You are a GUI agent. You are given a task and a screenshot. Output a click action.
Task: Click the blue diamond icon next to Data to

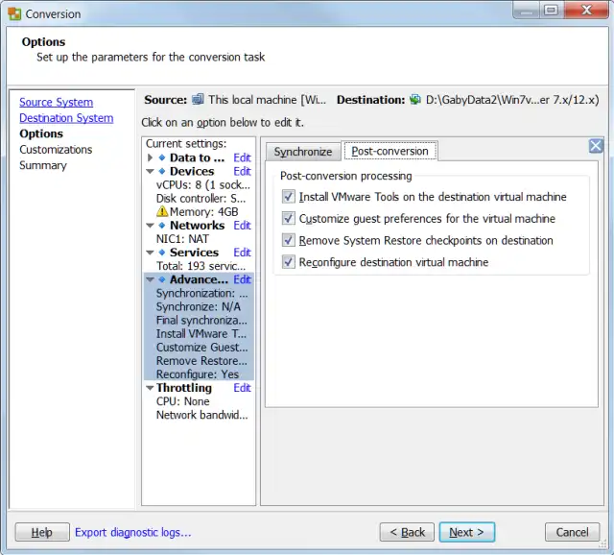coord(162,157)
